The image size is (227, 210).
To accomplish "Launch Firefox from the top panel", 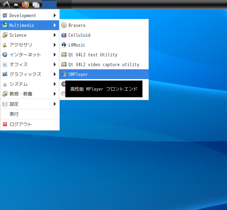I will (25, 5).
